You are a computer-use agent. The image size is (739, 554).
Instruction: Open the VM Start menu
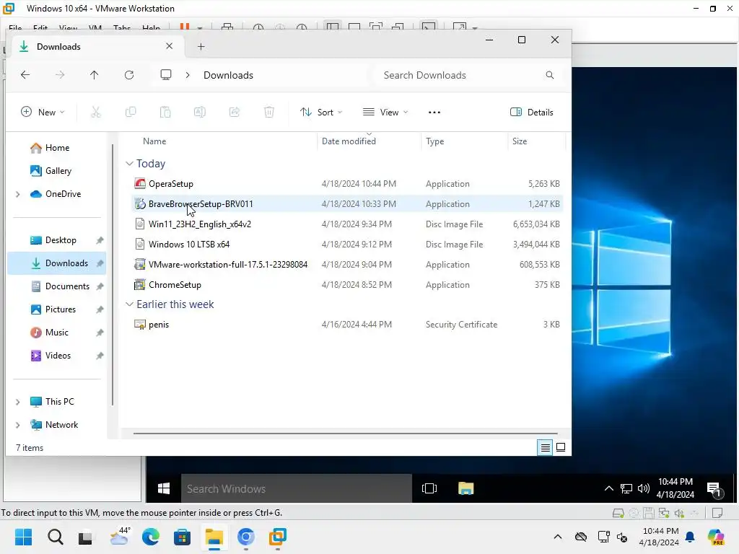tap(164, 488)
